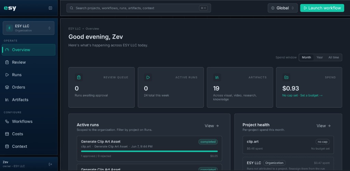This screenshot has width=350, height=171.
Task: Click 24 total this week text
Action: click(157, 95)
